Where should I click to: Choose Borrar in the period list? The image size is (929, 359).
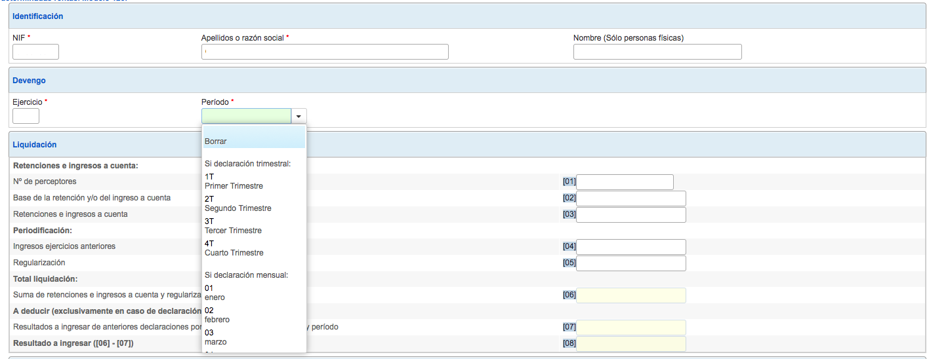pyautogui.click(x=216, y=141)
